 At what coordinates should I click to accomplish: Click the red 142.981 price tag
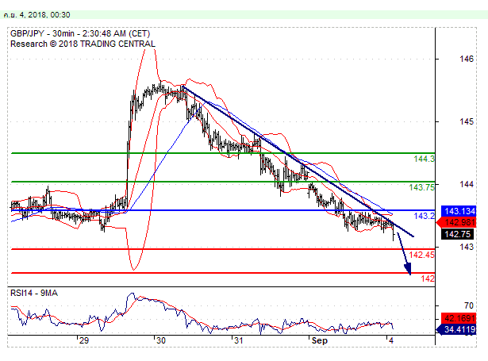click(x=456, y=222)
